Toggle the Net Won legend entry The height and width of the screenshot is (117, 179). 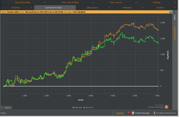pos(77,108)
